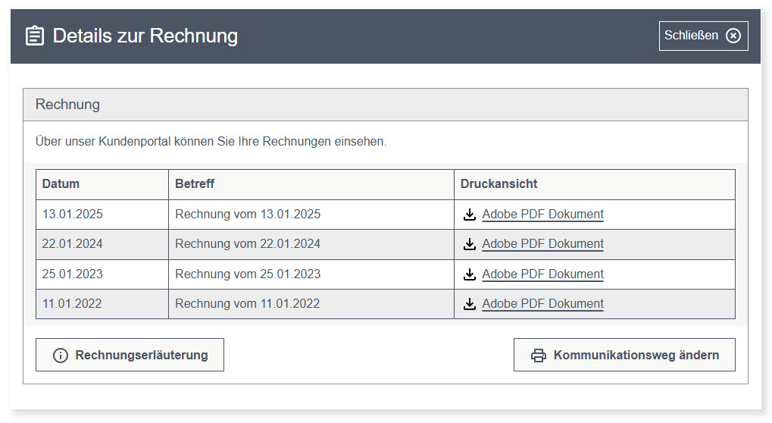Select the Rechnung section header bar
Image resolution: width=772 pixels, height=423 pixels.
point(385,105)
